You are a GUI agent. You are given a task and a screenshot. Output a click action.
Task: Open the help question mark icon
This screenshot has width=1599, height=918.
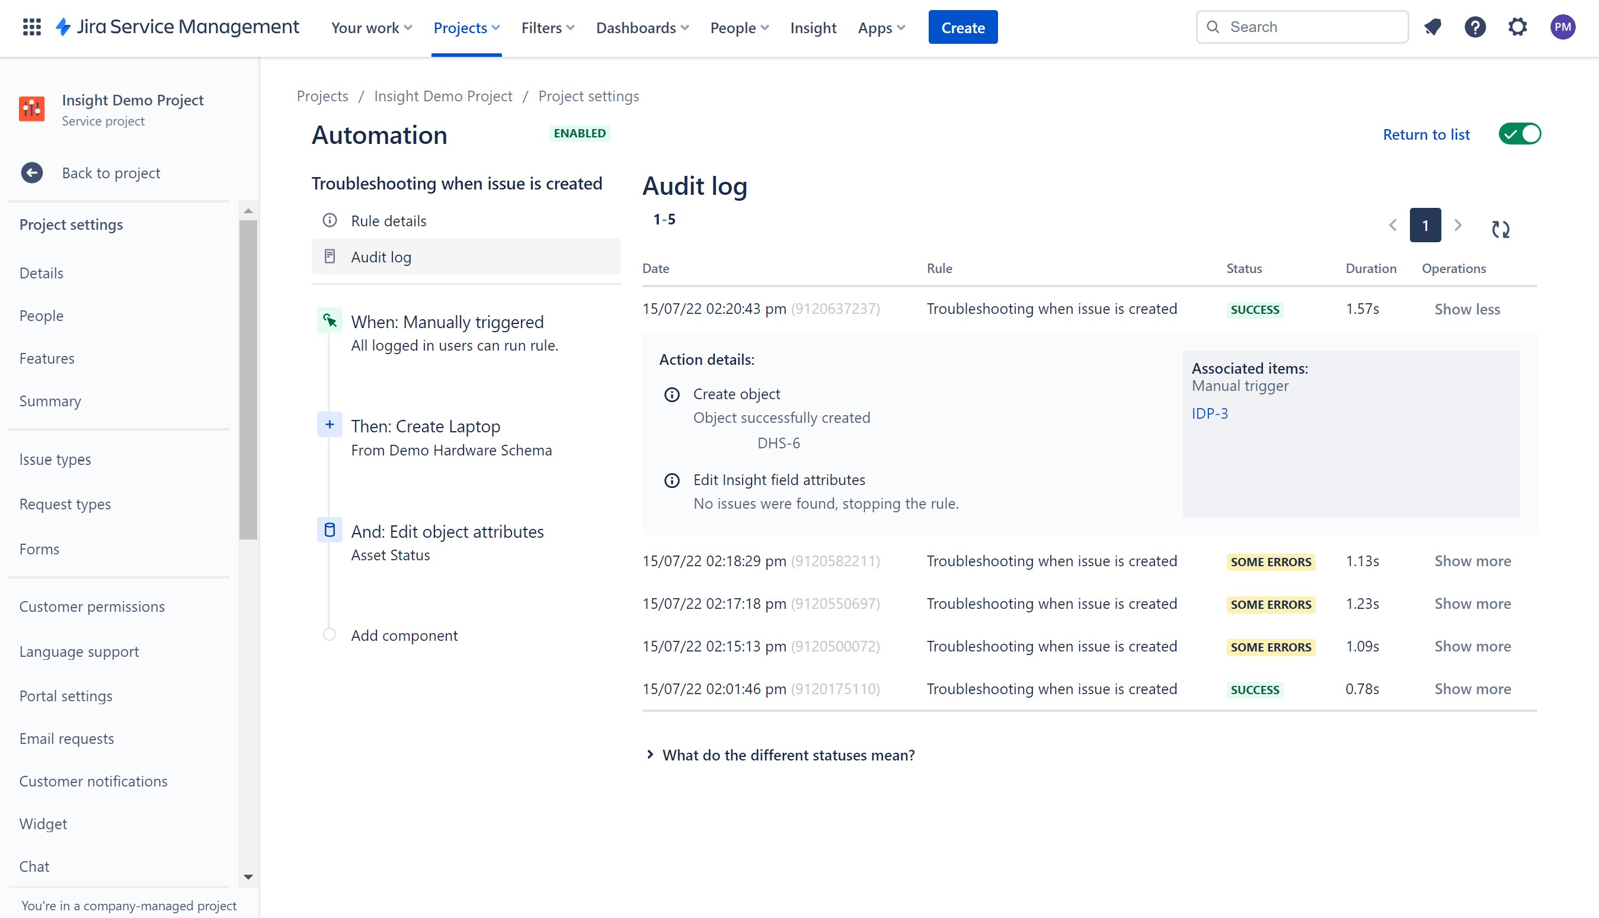[x=1475, y=27]
